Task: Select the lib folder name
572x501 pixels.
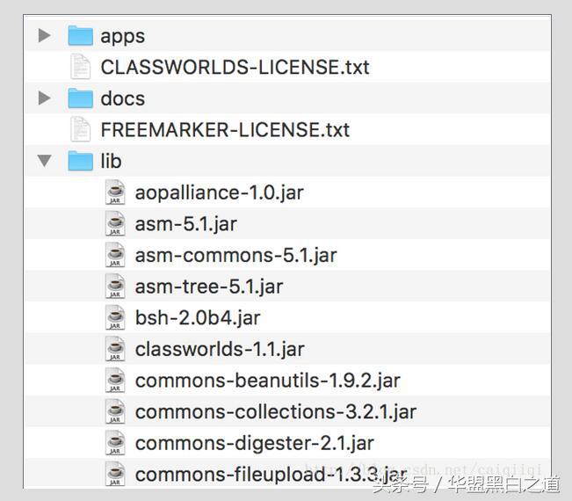Action: [x=111, y=161]
